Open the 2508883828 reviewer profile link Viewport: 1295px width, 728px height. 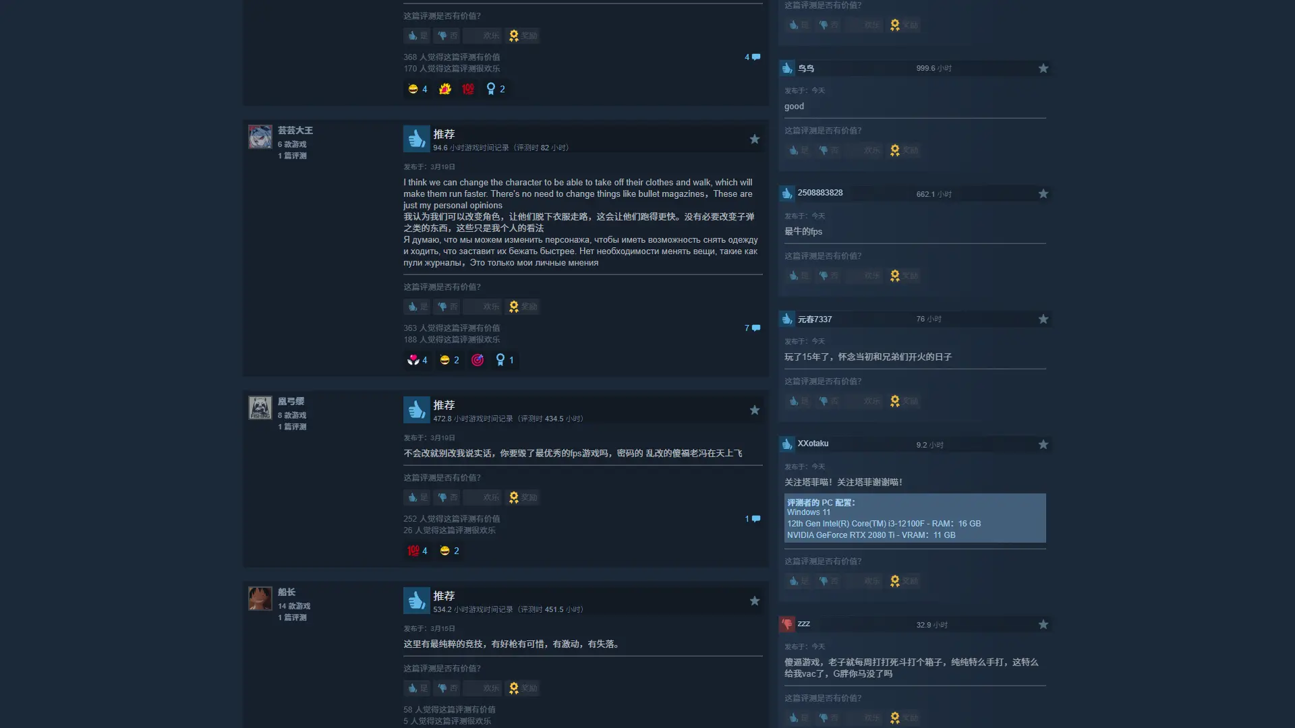coord(820,193)
